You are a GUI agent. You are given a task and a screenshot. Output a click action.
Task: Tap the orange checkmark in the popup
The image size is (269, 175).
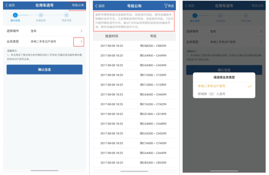250,86
